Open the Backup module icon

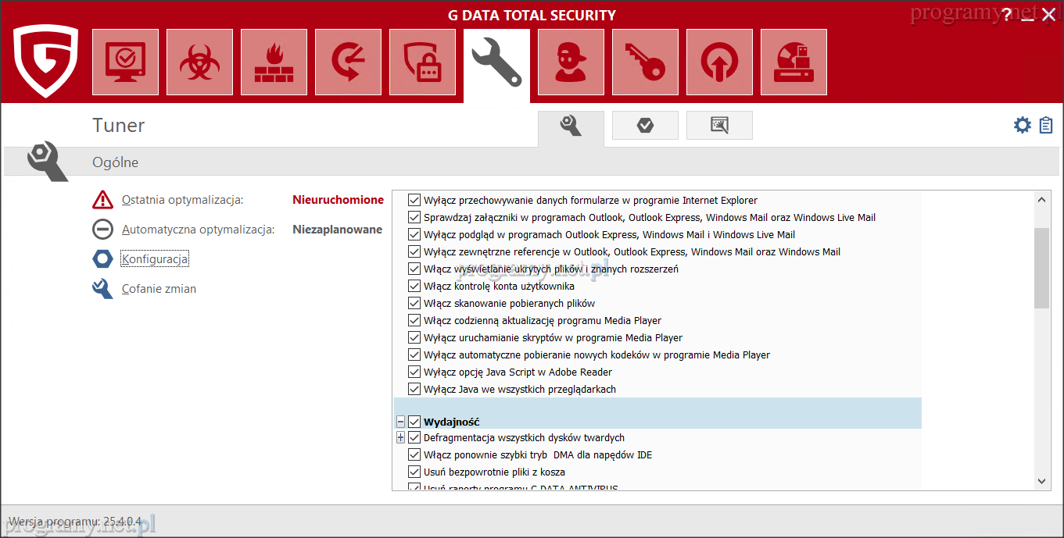tap(348, 62)
